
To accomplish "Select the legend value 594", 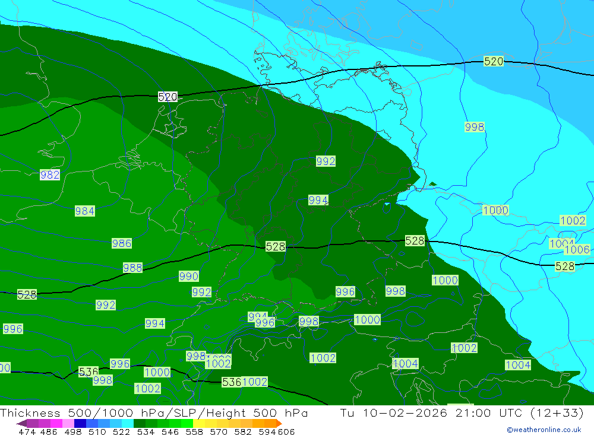I will [267, 431].
